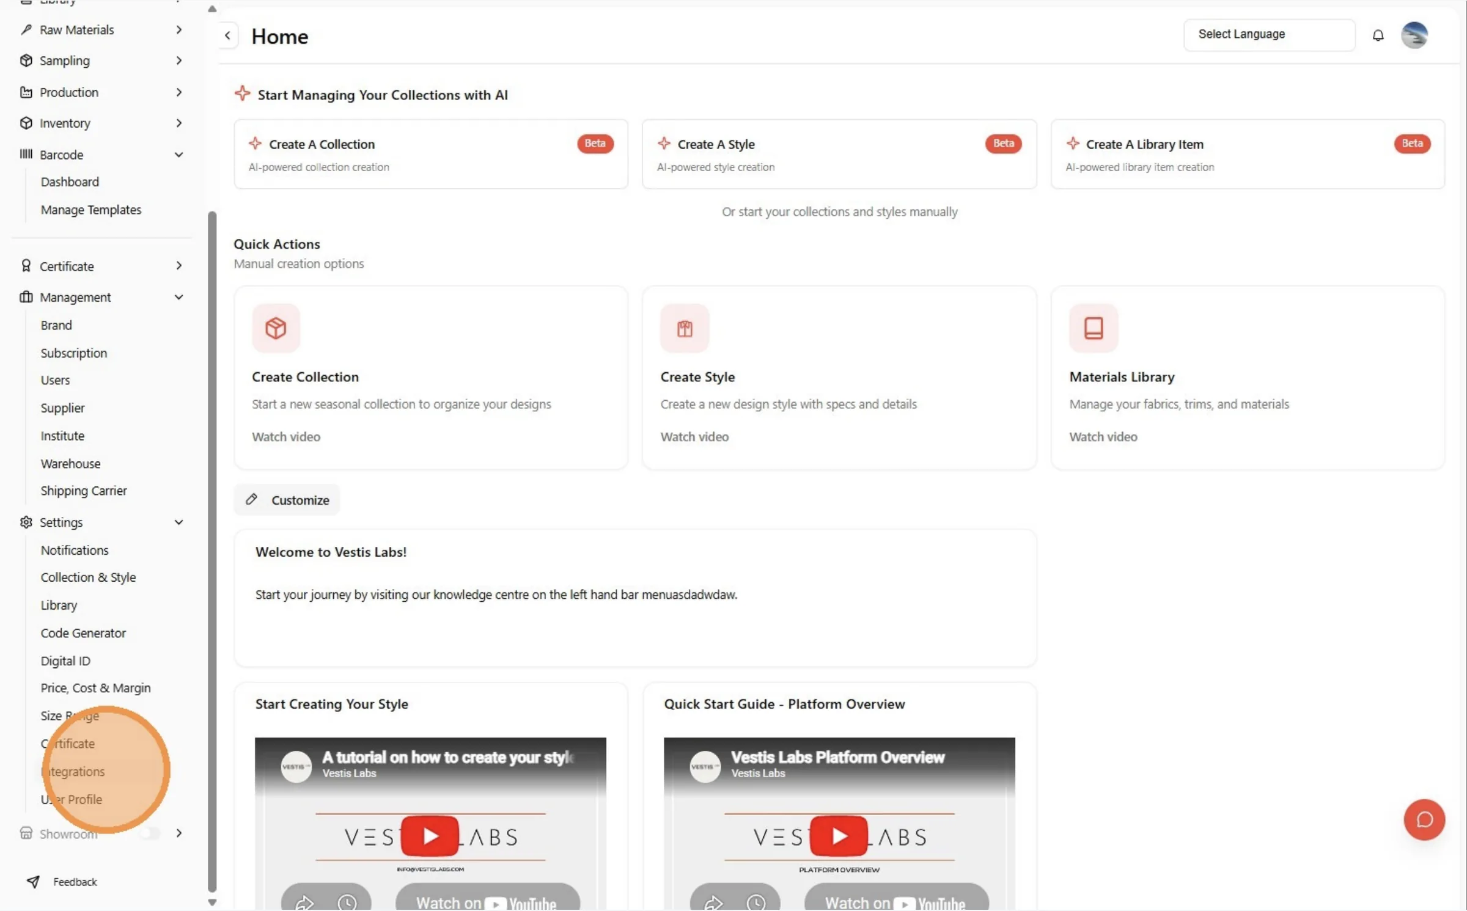
Task: Click the Barcode icon in sidebar
Action: [x=26, y=154]
